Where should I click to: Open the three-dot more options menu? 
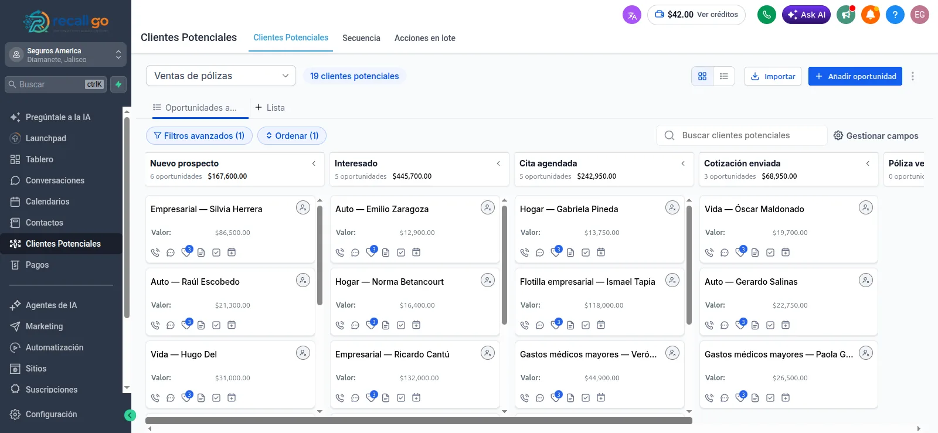tap(913, 76)
